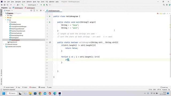The image size is (171, 96).
Task: Click the Windows Start button
Action: pyautogui.click(x=4, y=93)
